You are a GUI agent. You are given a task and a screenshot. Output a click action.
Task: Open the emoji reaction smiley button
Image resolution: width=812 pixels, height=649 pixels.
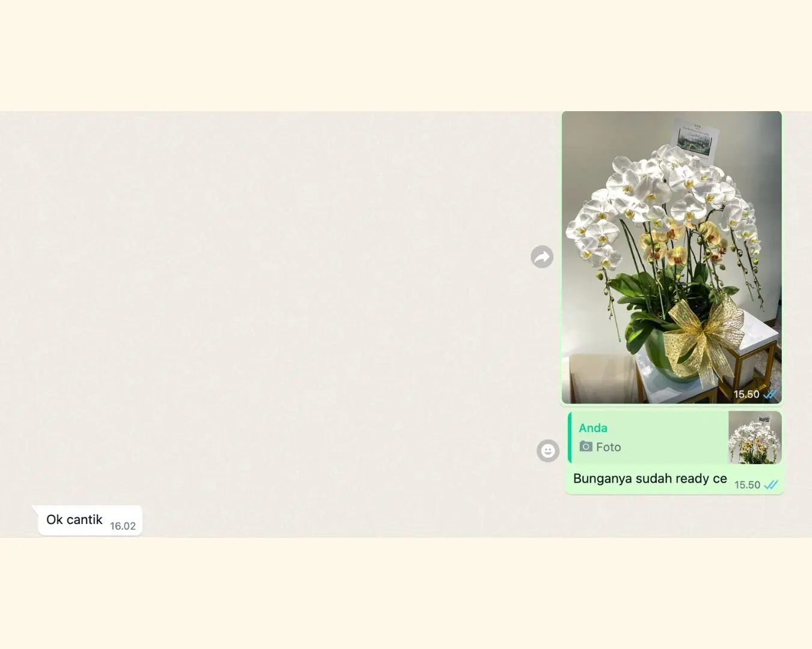click(547, 451)
